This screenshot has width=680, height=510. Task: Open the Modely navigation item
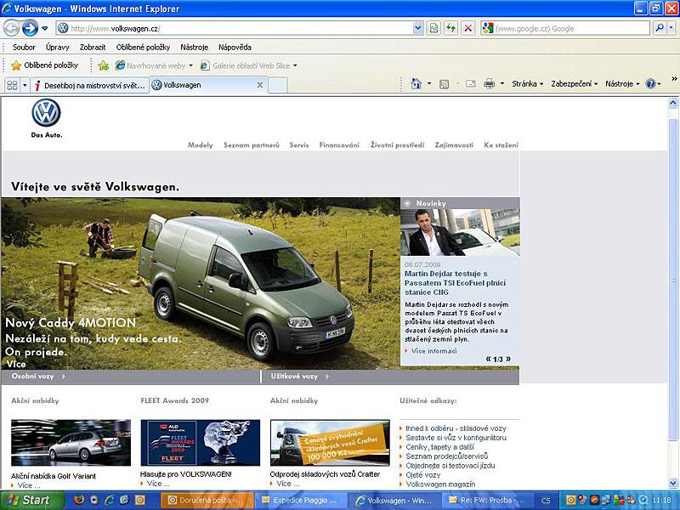pyautogui.click(x=201, y=144)
